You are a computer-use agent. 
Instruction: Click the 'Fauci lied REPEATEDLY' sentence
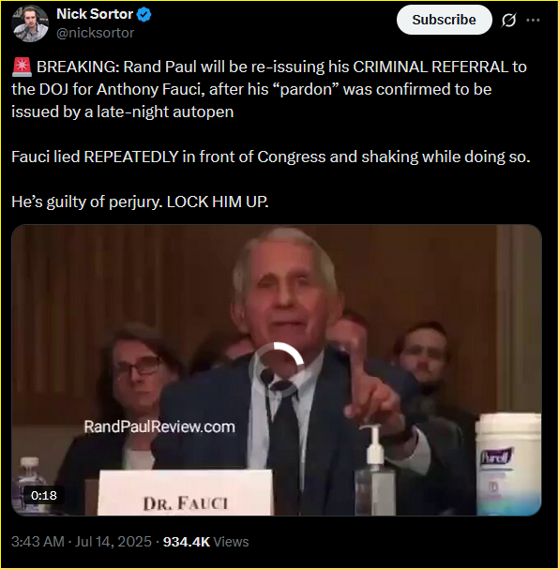point(271,157)
